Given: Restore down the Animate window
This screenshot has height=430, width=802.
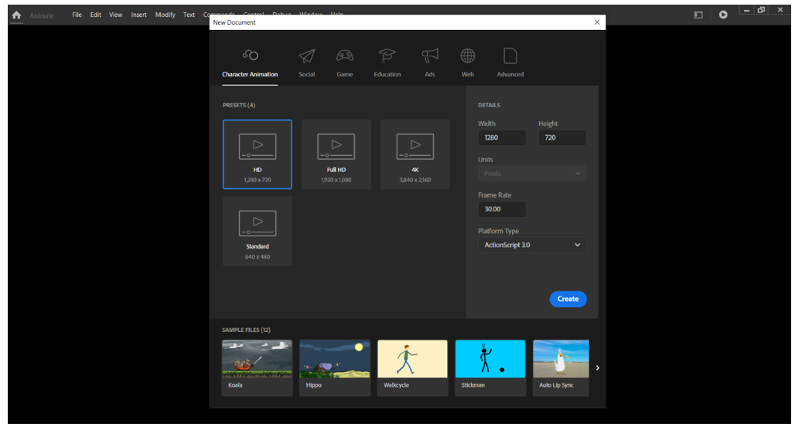Looking at the screenshot, I should pyautogui.click(x=762, y=10).
